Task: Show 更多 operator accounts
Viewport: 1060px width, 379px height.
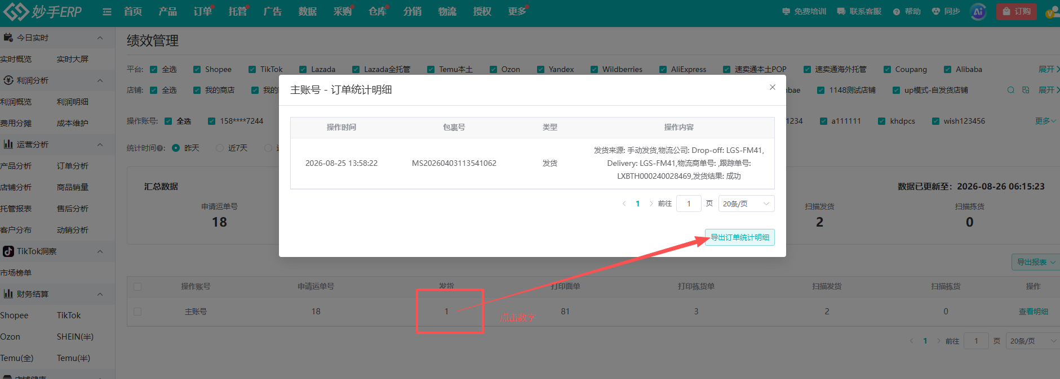Action: (1045, 121)
